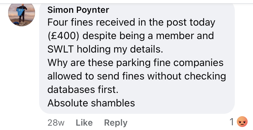This screenshot has width=253, height=130.
Task: Reply to Simon Poynter's comment
Action: point(116,123)
